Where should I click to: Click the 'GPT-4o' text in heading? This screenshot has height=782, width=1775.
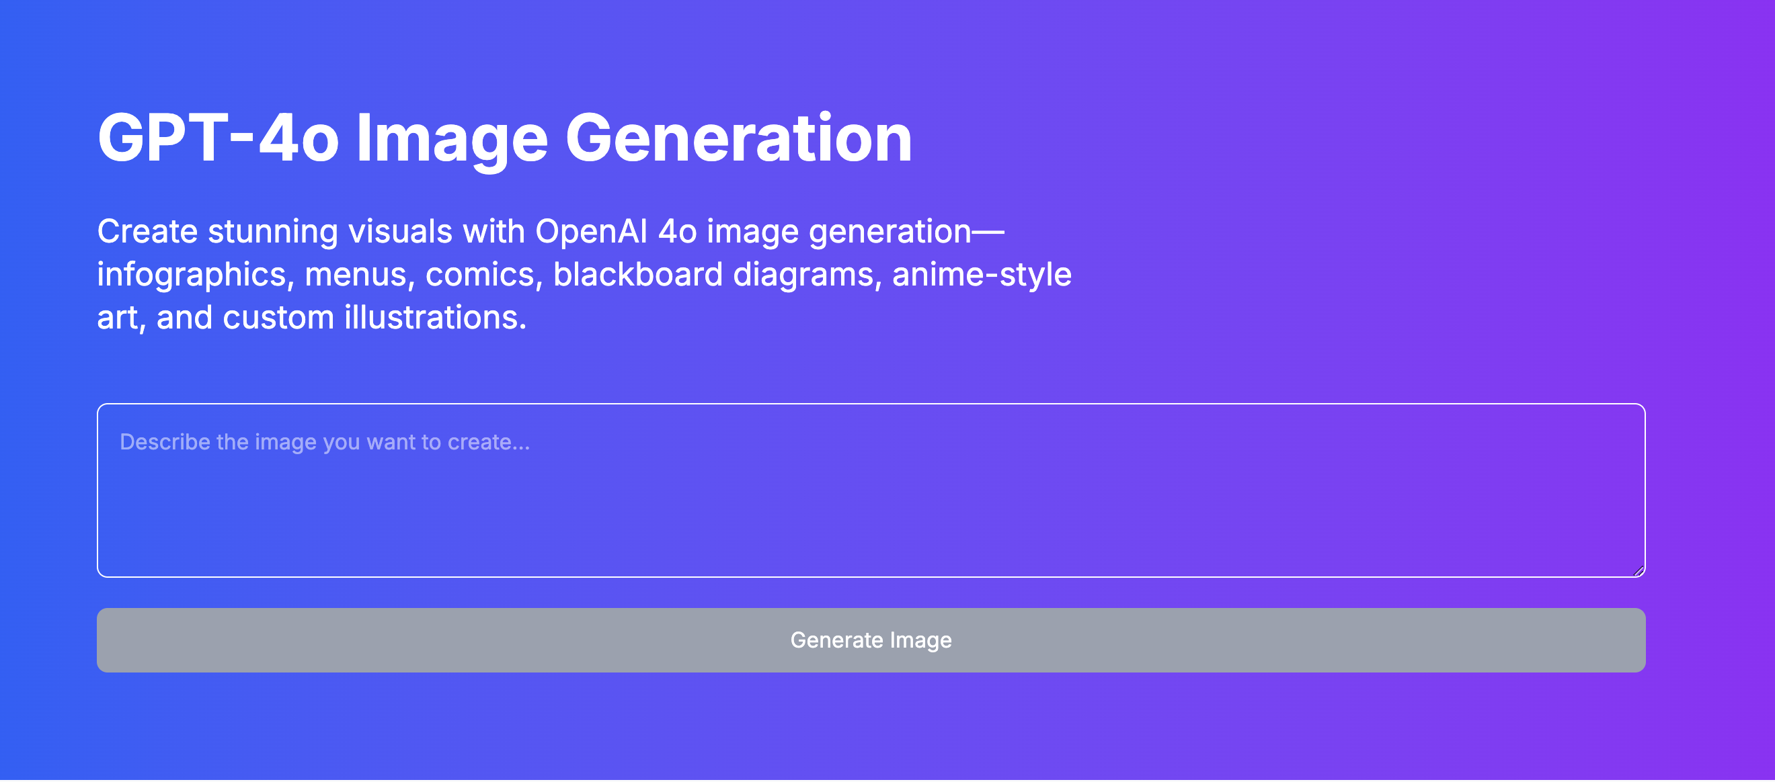click(219, 138)
